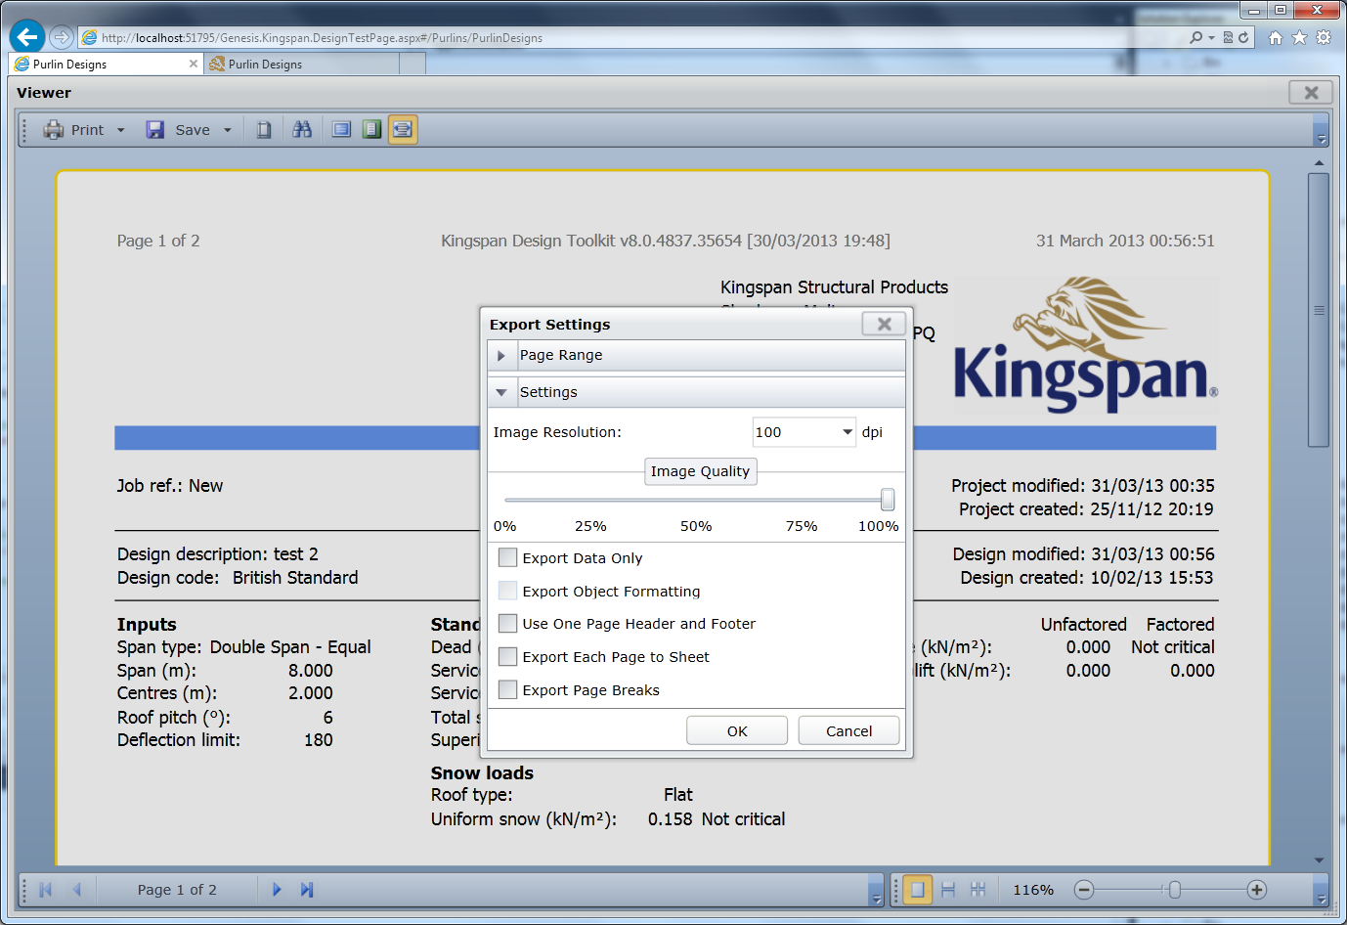1347x925 pixels.
Task: Go to next page arrow
Action: point(277,890)
